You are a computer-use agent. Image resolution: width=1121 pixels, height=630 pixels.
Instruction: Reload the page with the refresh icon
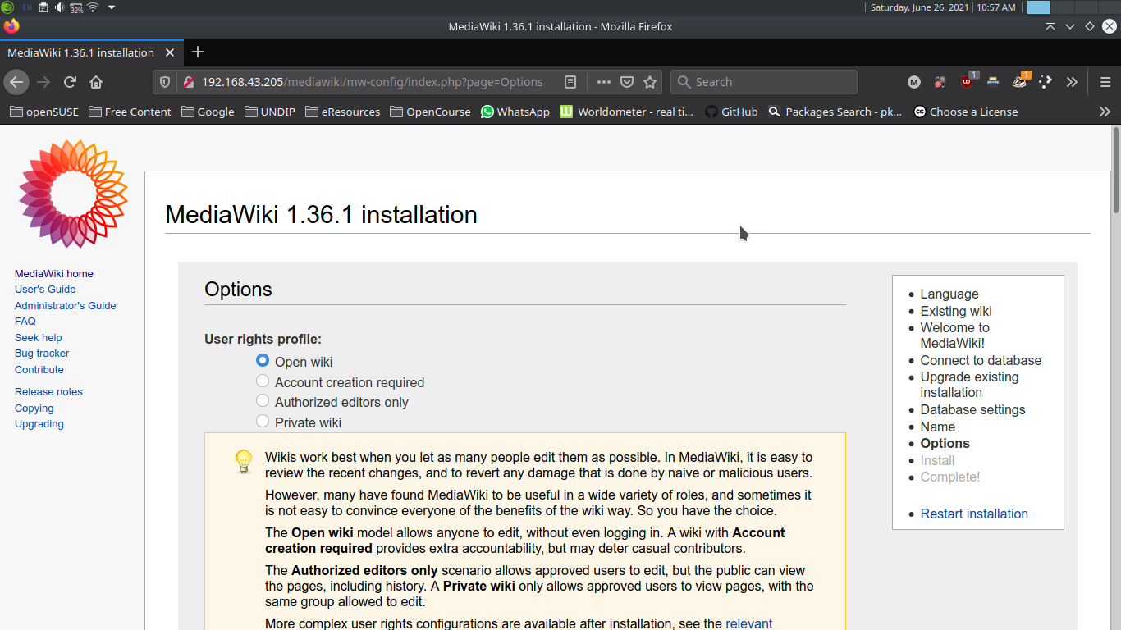coord(70,82)
